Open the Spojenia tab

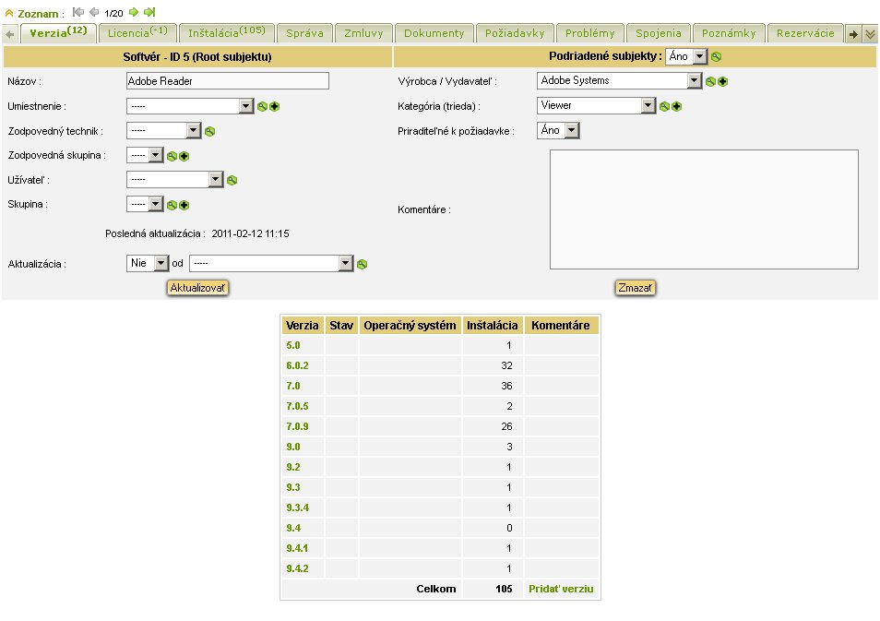[x=659, y=33]
